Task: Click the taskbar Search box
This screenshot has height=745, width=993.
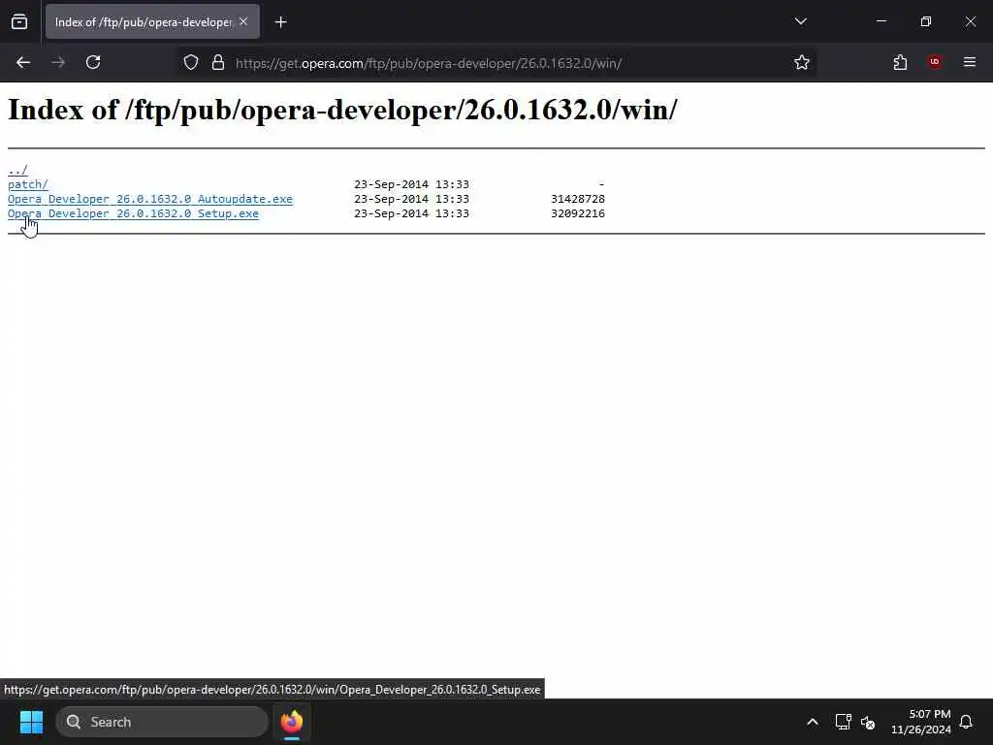Action: (x=162, y=722)
